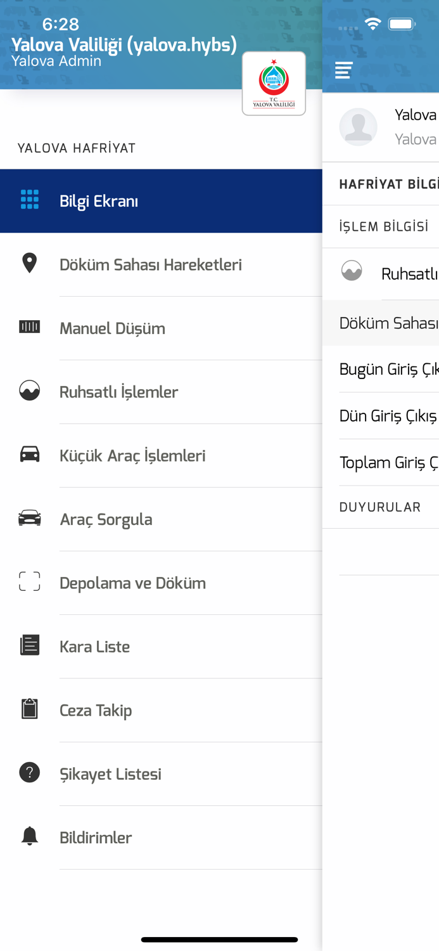Open the DUYURULAR section
The height and width of the screenshot is (951, 439).
click(x=380, y=507)
